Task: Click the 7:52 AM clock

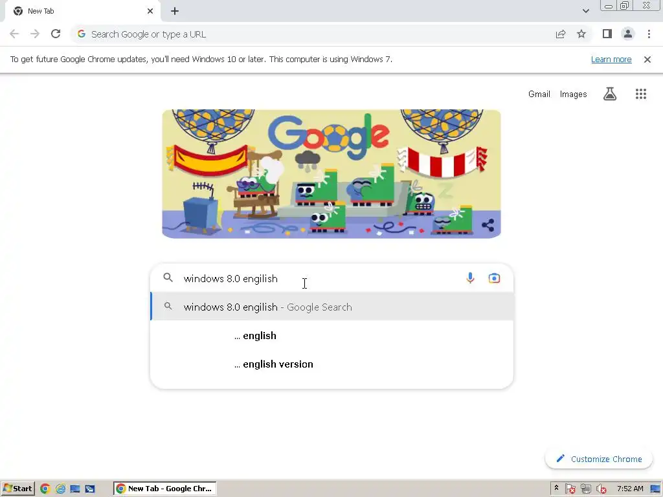Action: point(630,489)
